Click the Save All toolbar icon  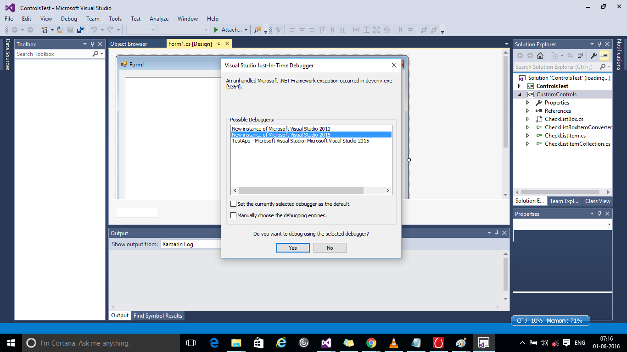point(80,30)
